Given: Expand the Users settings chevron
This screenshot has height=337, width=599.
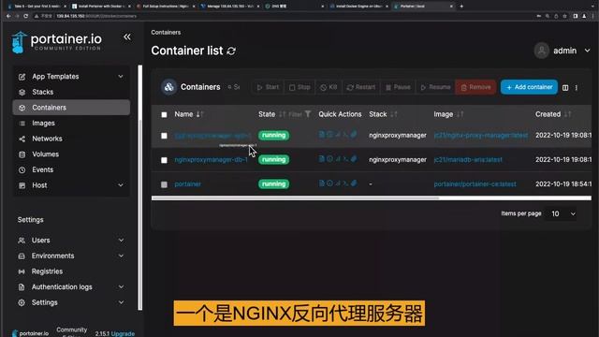Looking at the screenshot, I should (x=121, y=241).
